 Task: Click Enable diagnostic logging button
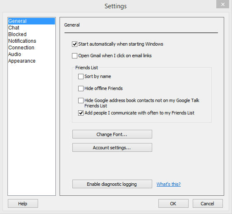112,184
